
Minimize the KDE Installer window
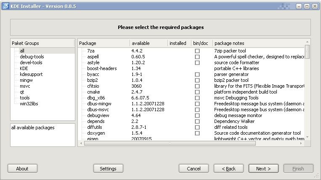299,6
